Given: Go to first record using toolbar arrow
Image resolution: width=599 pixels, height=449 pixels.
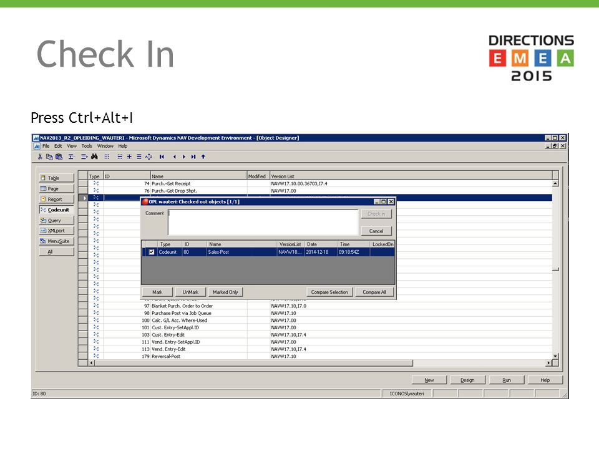Looking at the screenshot, I should [162, 157].
